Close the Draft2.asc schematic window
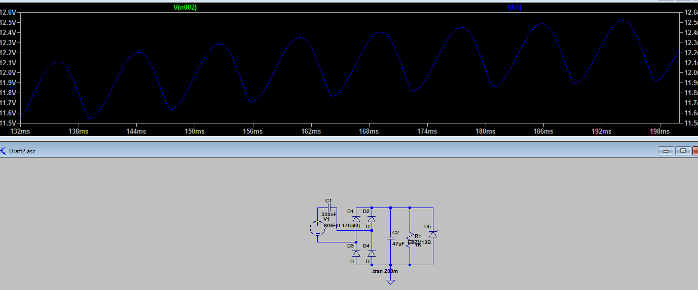Screen dimensions: 698x290 694,151
